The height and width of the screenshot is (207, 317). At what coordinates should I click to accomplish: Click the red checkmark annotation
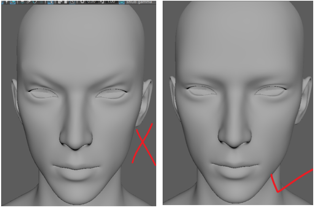pos(289,182)
